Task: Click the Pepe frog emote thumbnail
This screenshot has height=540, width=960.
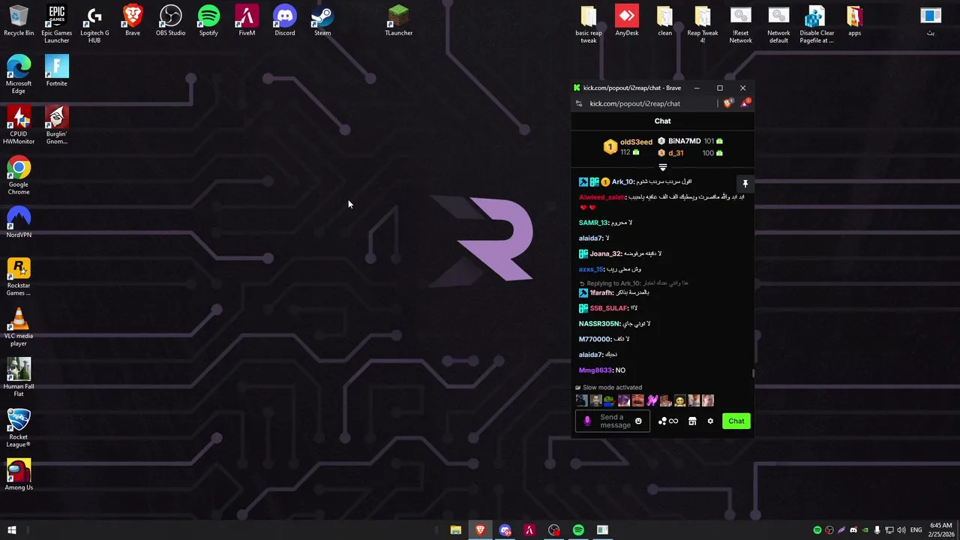Action: coord(609,400)
